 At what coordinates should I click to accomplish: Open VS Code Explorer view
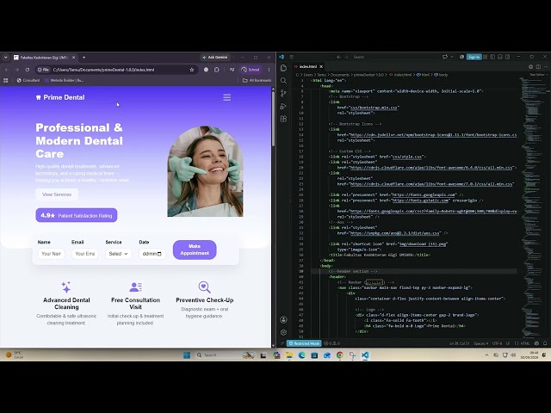(283, 68)
